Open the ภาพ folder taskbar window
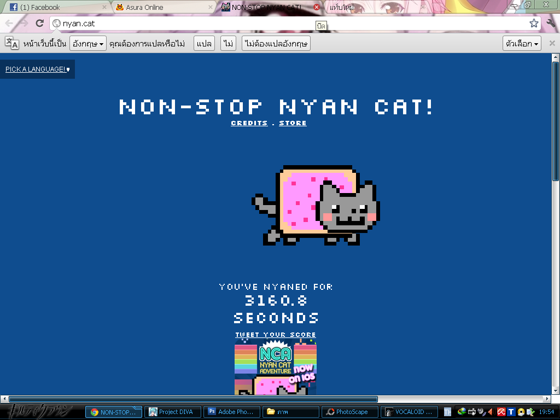Image resolution: width=560 pixels, height=420 pixels. (291, 412)
